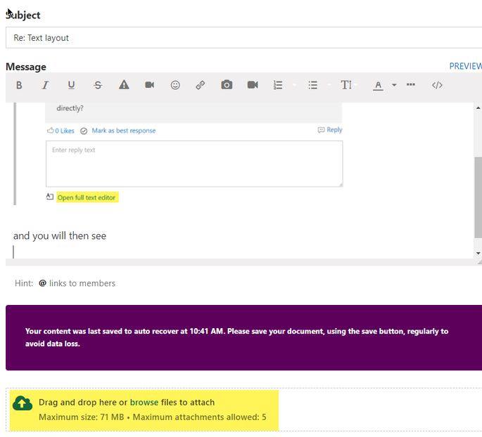Toggle bold formatting in message toolbar
Image resolution: width=482 pixels, height=437 pixels.
(19, 85)
